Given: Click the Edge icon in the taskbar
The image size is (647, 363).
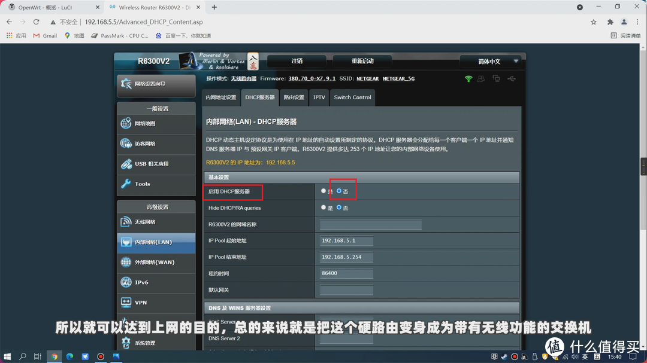Looking at the screenshot, I should [x=69, y=356].
